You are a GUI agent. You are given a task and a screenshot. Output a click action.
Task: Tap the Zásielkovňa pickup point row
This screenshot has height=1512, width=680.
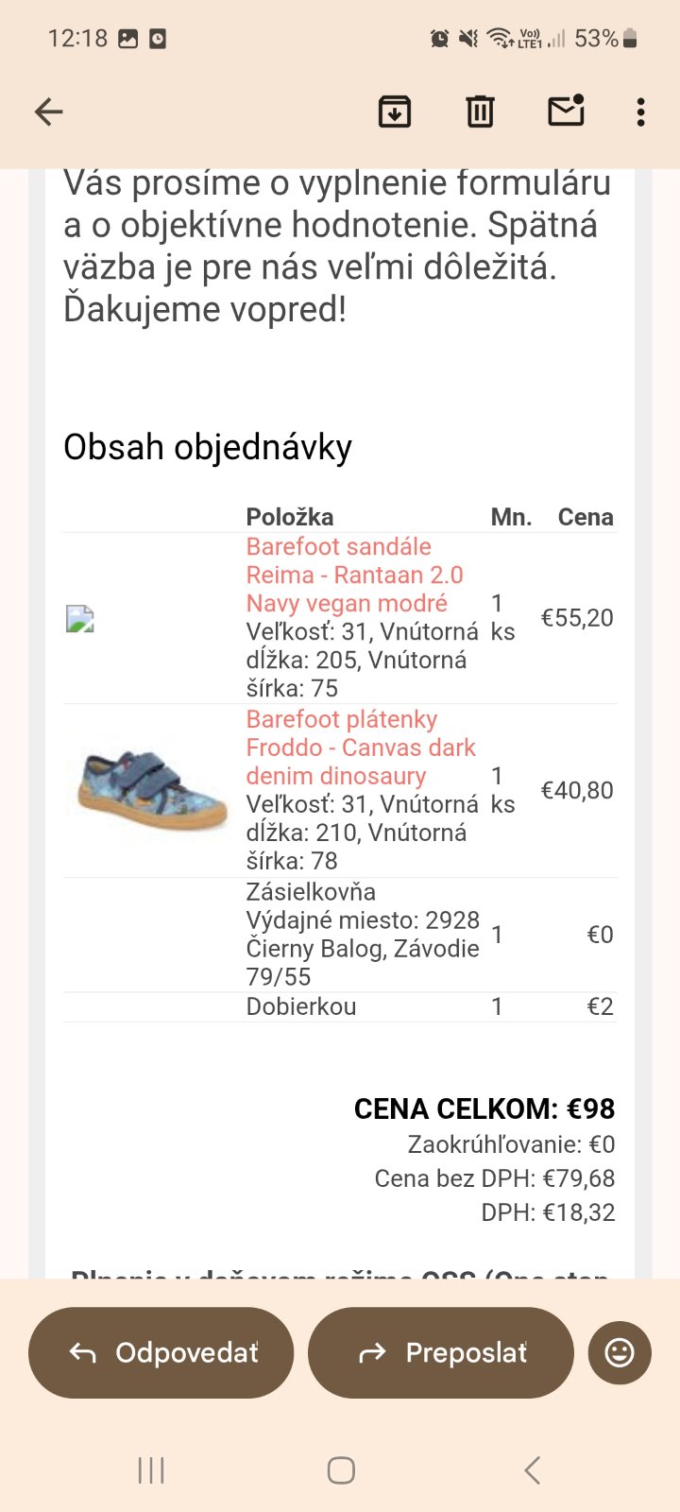(x=363, y=934)
